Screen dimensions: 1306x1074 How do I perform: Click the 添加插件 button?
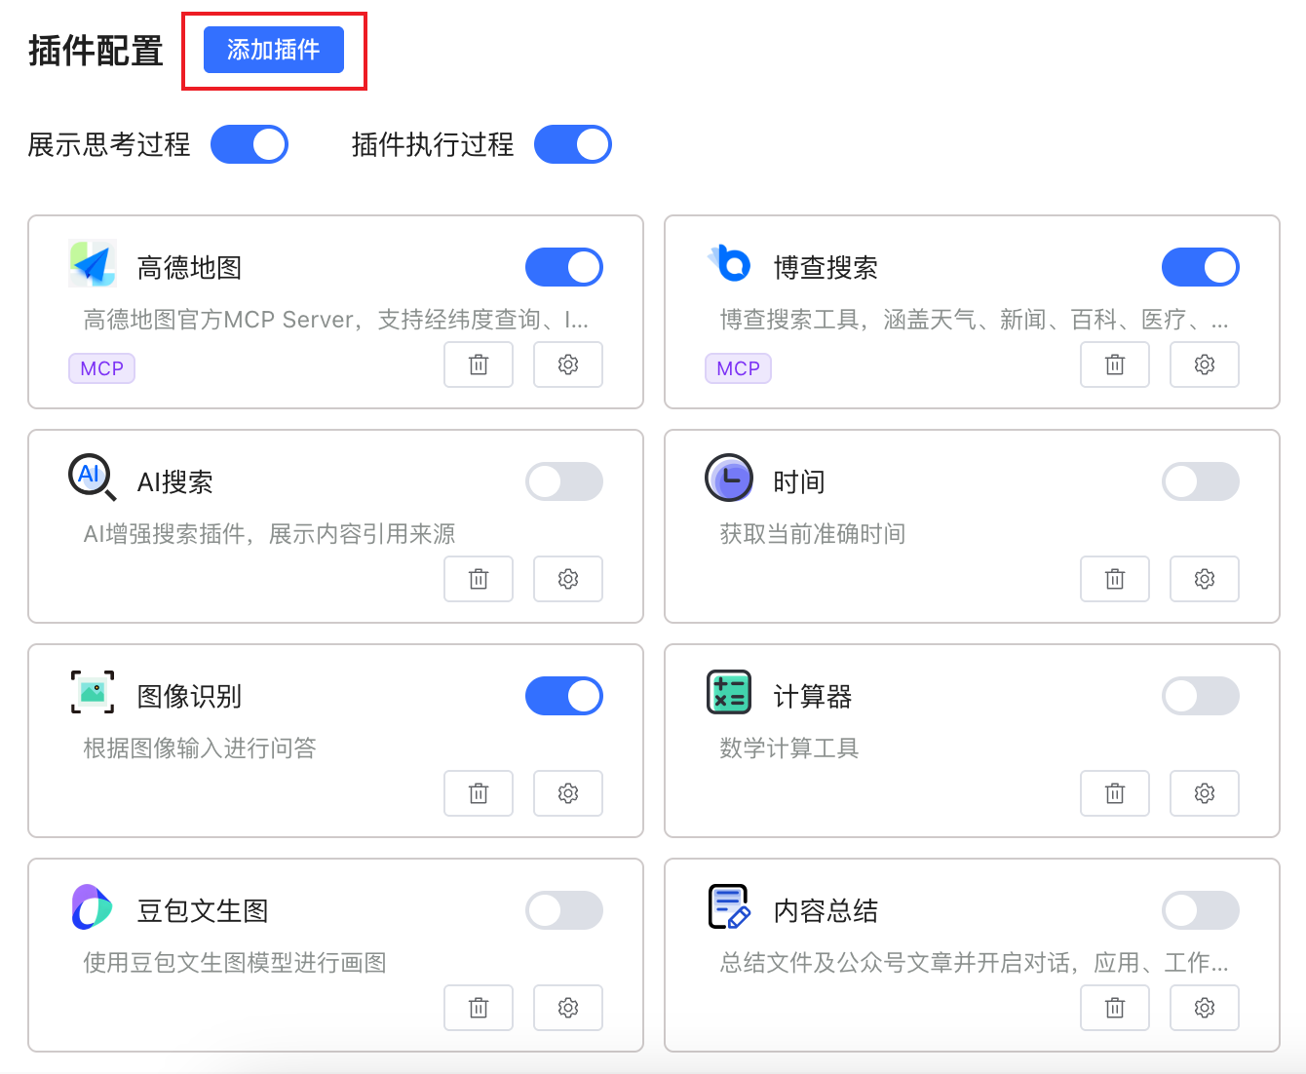[273, 50]
